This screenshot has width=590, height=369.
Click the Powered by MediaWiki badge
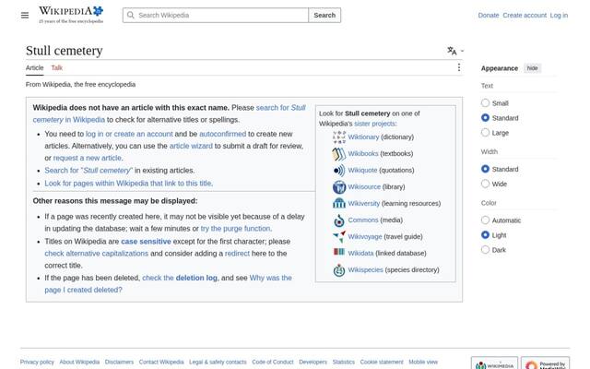tap(545, 363)
